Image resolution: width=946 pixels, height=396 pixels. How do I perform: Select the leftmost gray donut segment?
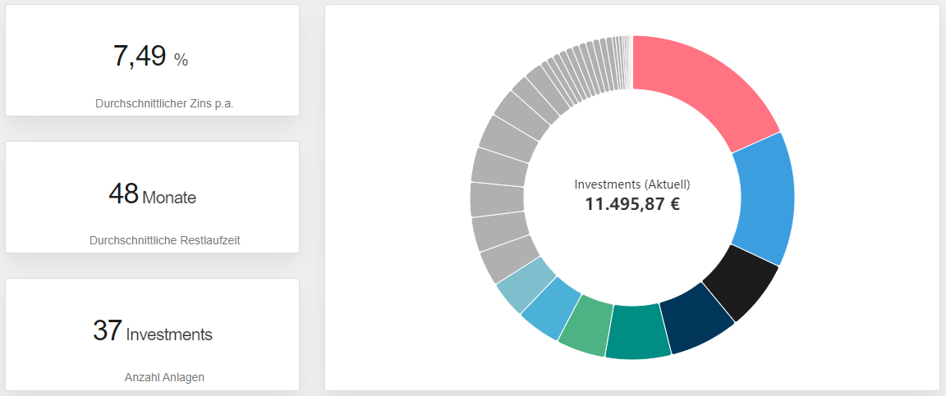coord(496,199)
